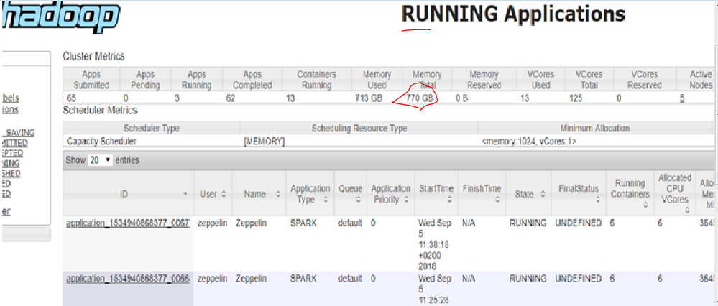This screenshot has height=306, width=718.
Task: Click SPARK type in the 0067 row
Action: pyautogui.click(x=303, y=223)
